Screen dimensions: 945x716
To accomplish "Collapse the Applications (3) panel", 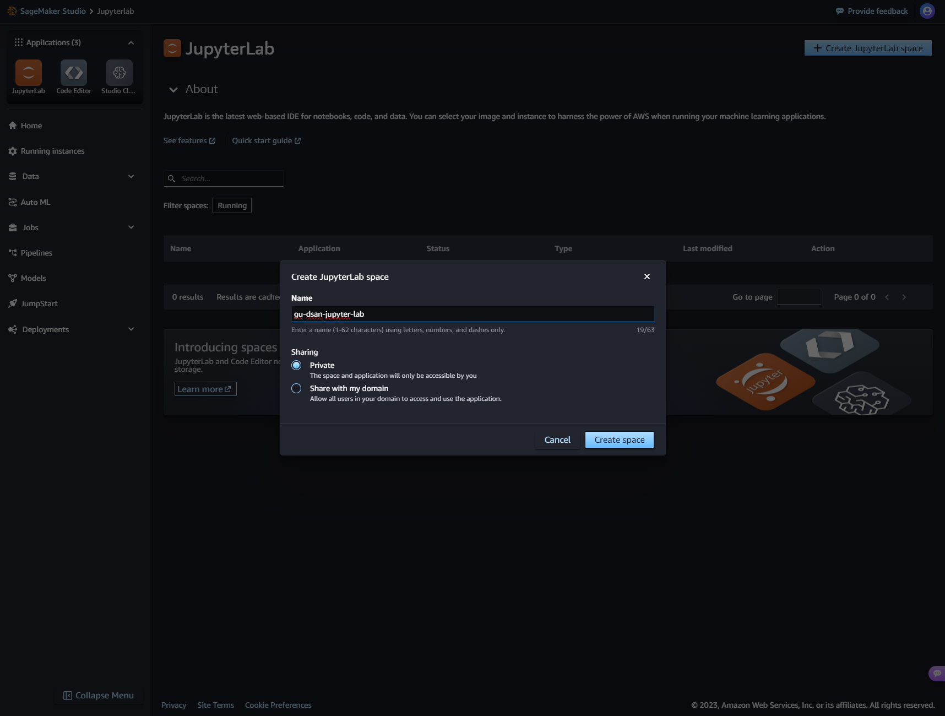I will tap(131, 42).
